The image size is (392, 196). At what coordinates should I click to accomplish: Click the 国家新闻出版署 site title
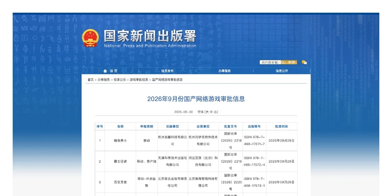(150, 36)
